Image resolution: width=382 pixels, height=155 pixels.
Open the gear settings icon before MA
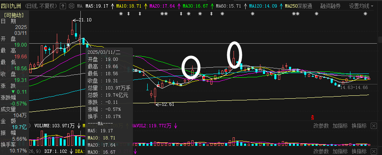tap(72, 6)
